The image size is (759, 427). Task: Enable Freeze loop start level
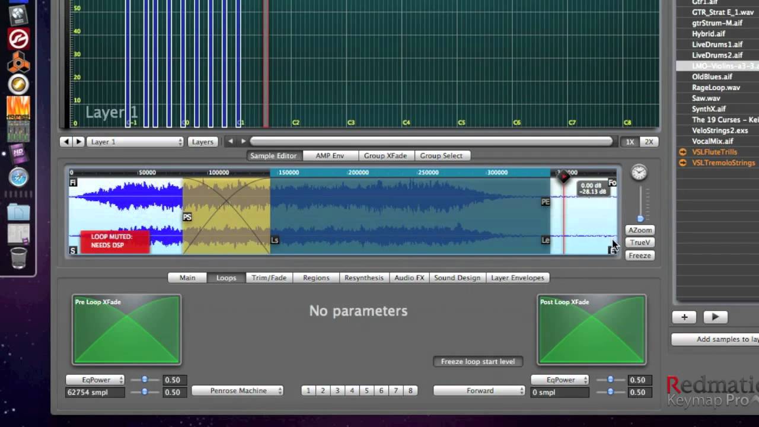click(x=478, y=362)
